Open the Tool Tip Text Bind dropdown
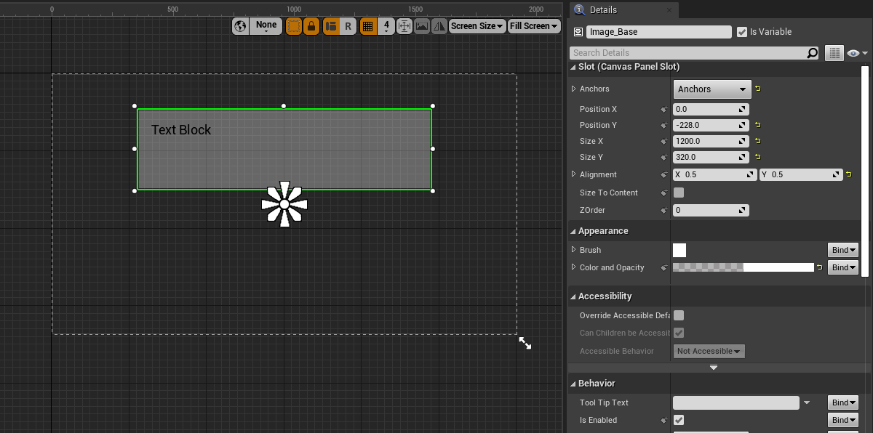The width and height of the screenshot is (873, 433). coord(843,402)
